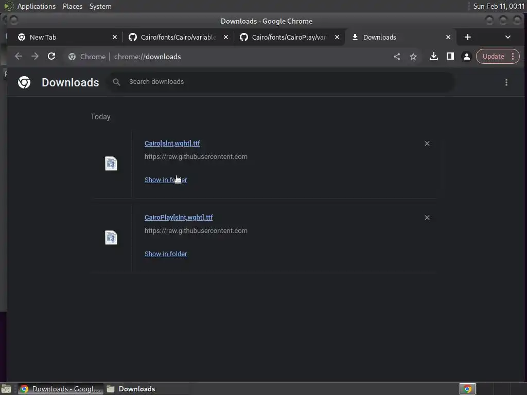
Task: Click the Today date heading
Action: tap(100, 117)
